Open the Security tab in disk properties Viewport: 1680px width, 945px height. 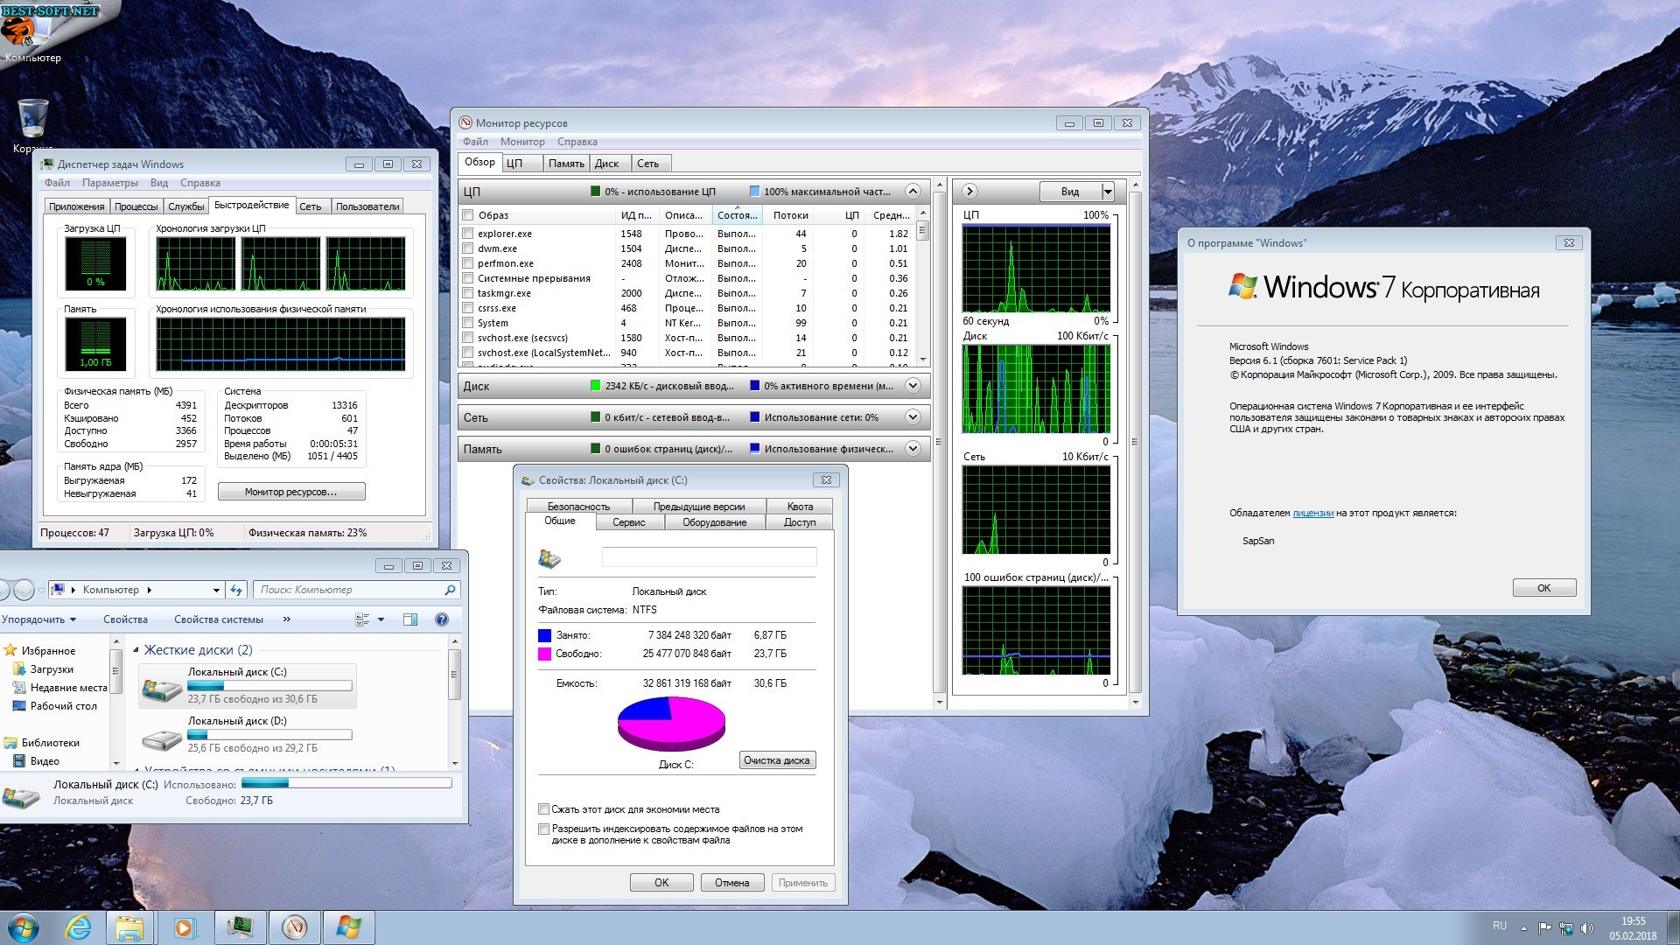[578, 507]
